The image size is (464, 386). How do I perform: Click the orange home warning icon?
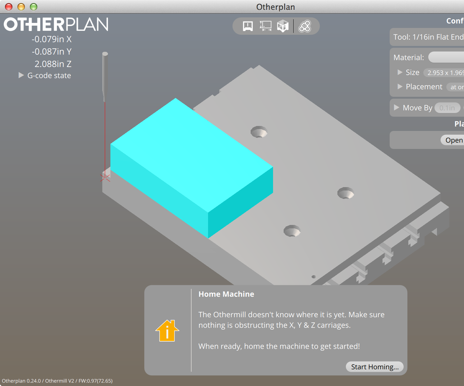167,330
